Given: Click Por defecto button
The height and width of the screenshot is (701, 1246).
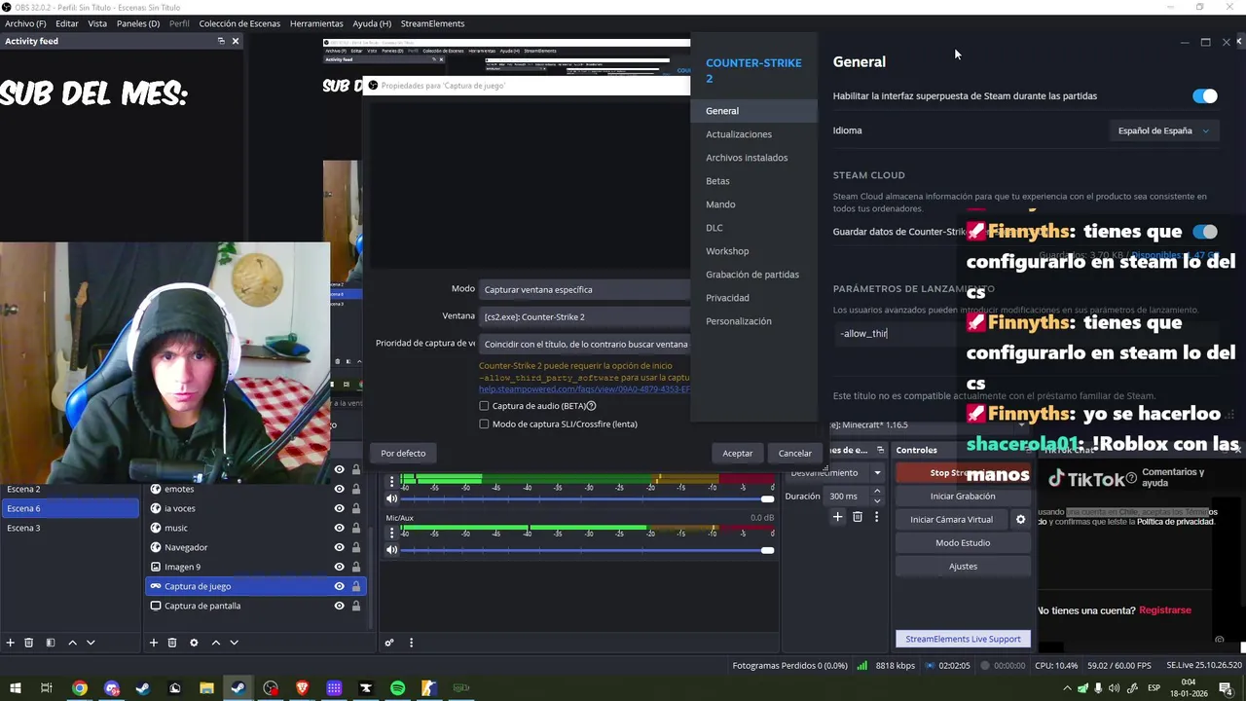Looking at the screenshot, I should (403, 453).
